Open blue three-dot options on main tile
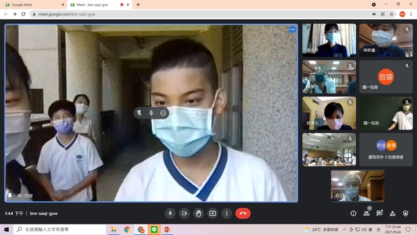This screenshot has width=417, height=235. [292, 30]
